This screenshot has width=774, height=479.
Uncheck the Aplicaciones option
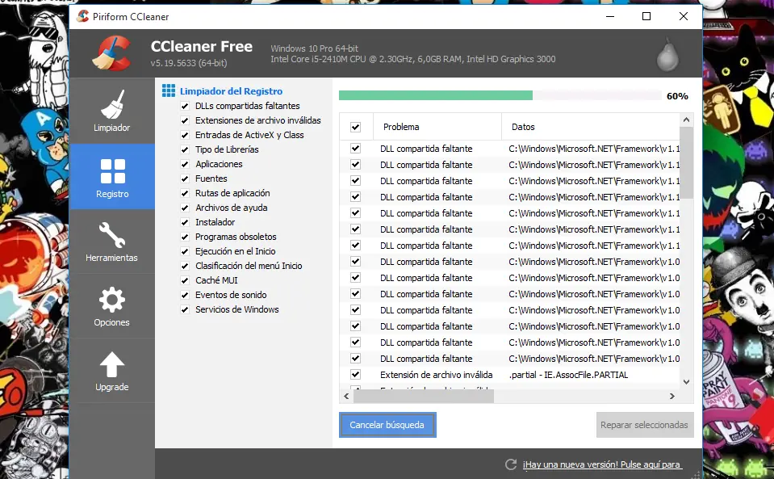coord(185,164)
